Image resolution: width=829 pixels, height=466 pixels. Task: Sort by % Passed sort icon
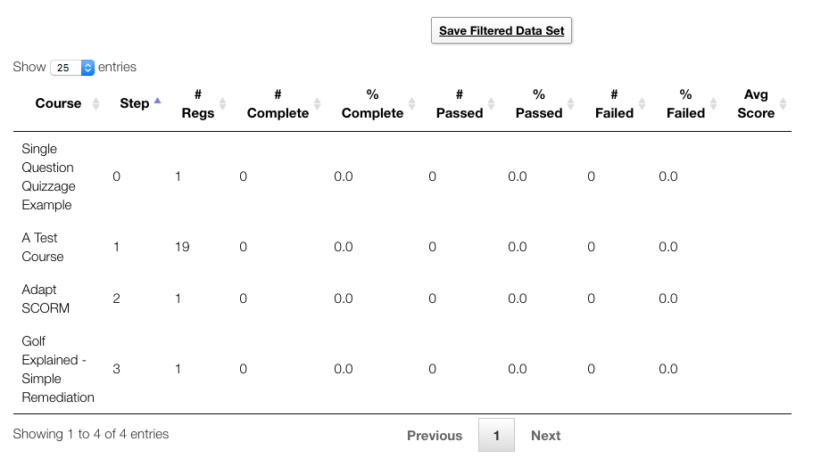tap(571, 103)
